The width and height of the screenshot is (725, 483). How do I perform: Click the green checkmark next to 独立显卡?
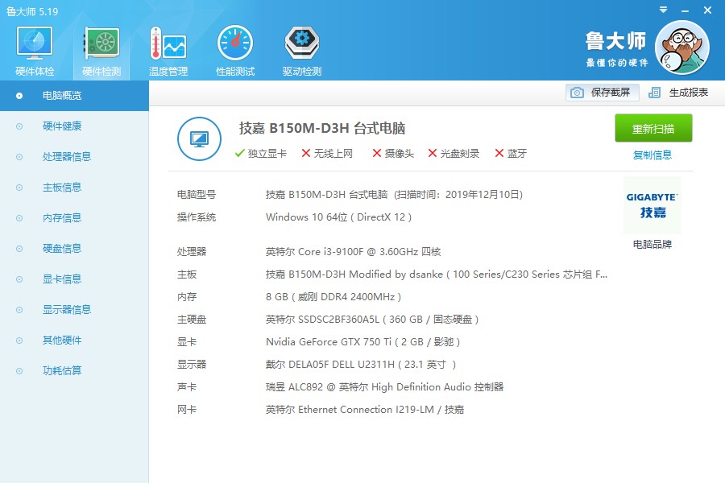tap(240, 152)
